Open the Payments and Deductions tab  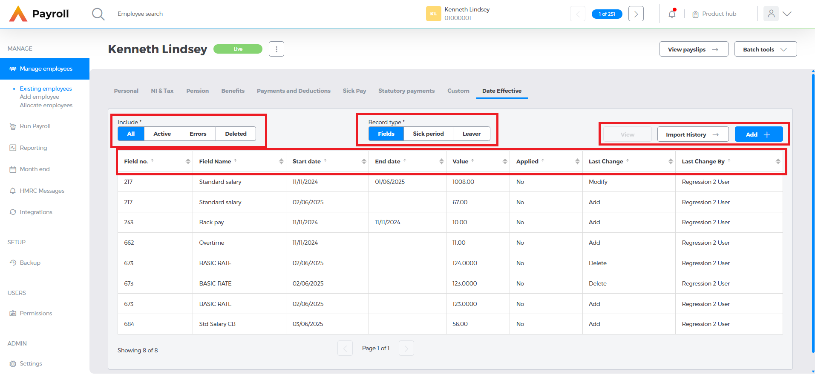coord(294,91)
